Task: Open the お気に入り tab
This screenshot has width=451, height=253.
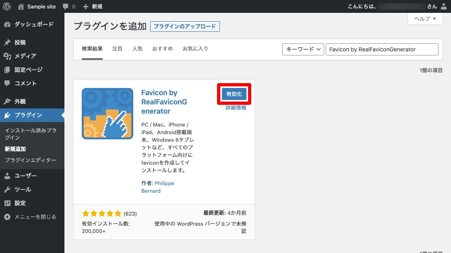Action: click(x=195, y=48)
